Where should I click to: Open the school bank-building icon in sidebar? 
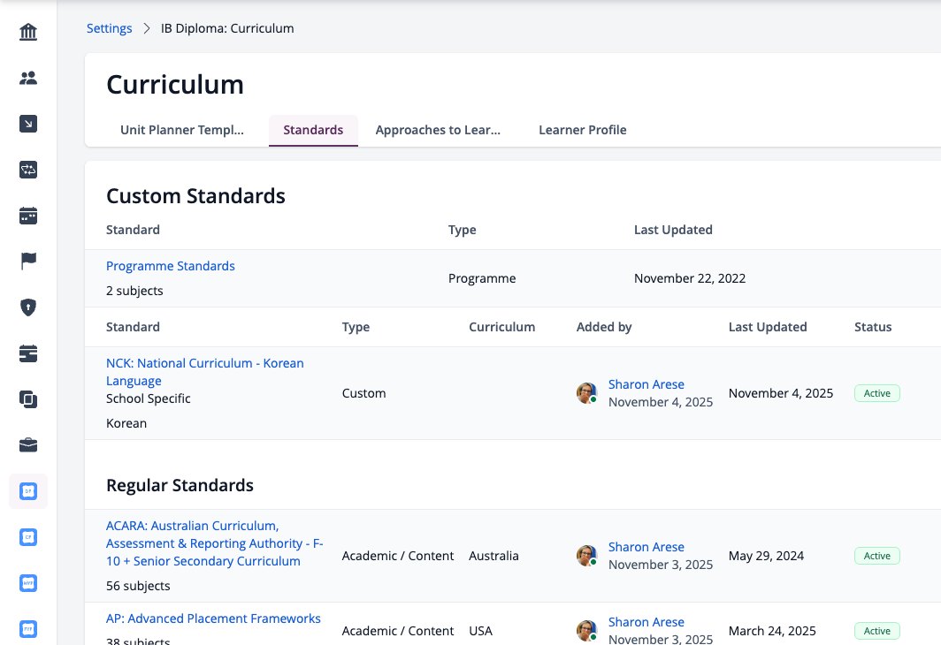(x=28, y=32)
